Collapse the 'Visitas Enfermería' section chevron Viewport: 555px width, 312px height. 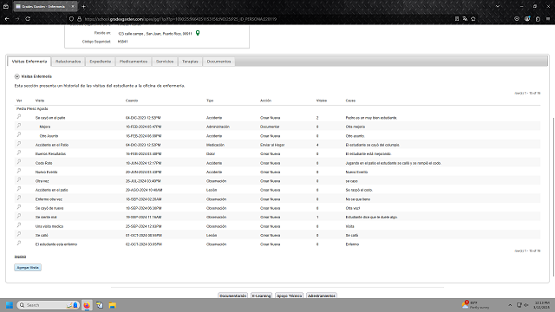[17, 76]
